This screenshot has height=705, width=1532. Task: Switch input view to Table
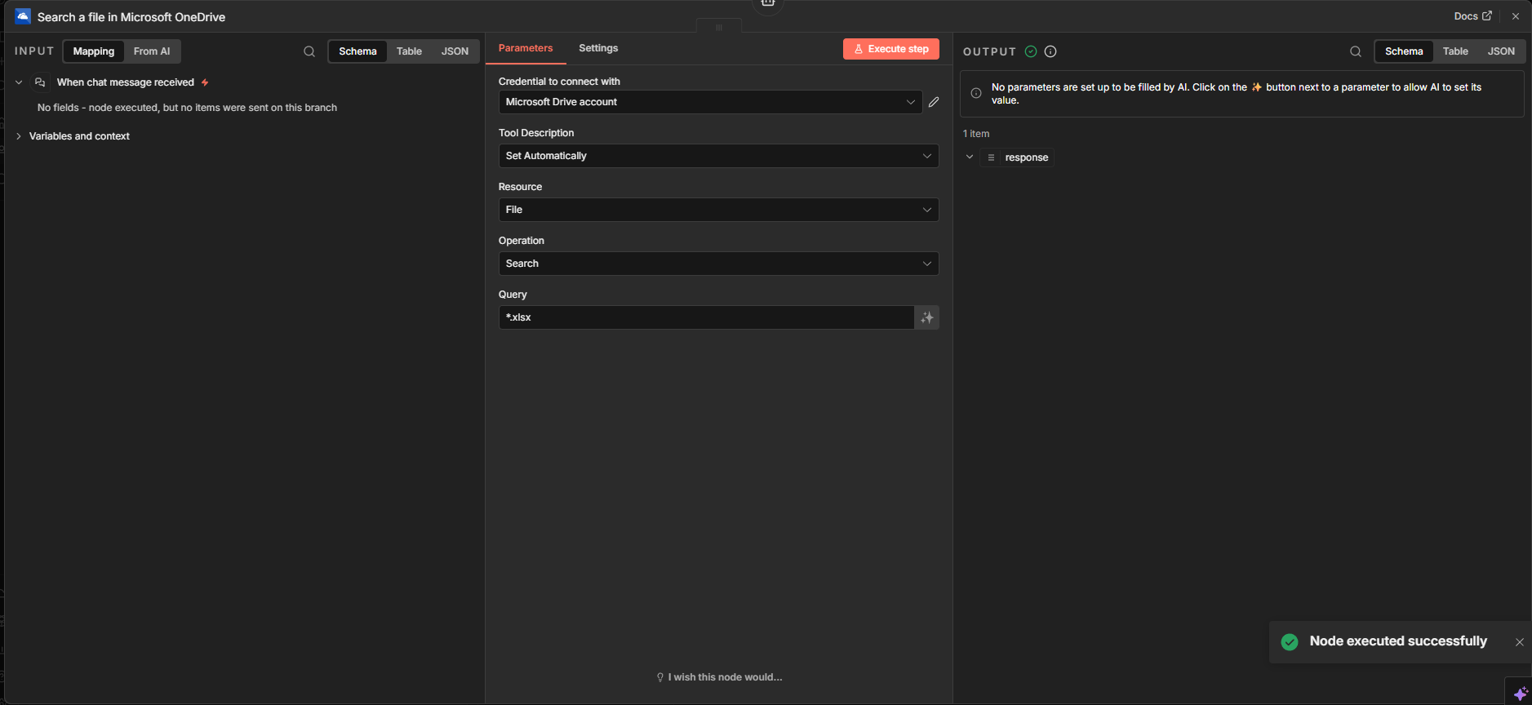pyautogui.click(x=409, y=51)
